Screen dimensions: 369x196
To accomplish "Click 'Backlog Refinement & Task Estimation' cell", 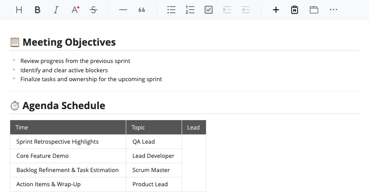I will (x=68, y=170).
